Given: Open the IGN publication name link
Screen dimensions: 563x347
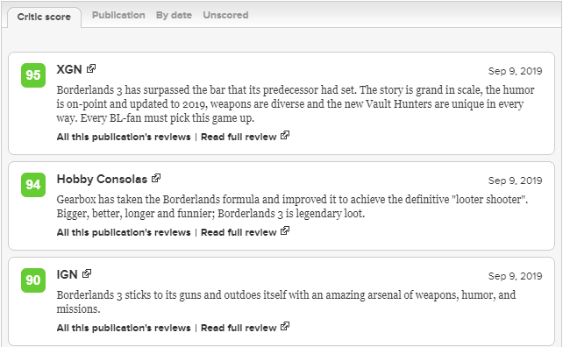Looking at the screenshot, I should click(68, 274).
